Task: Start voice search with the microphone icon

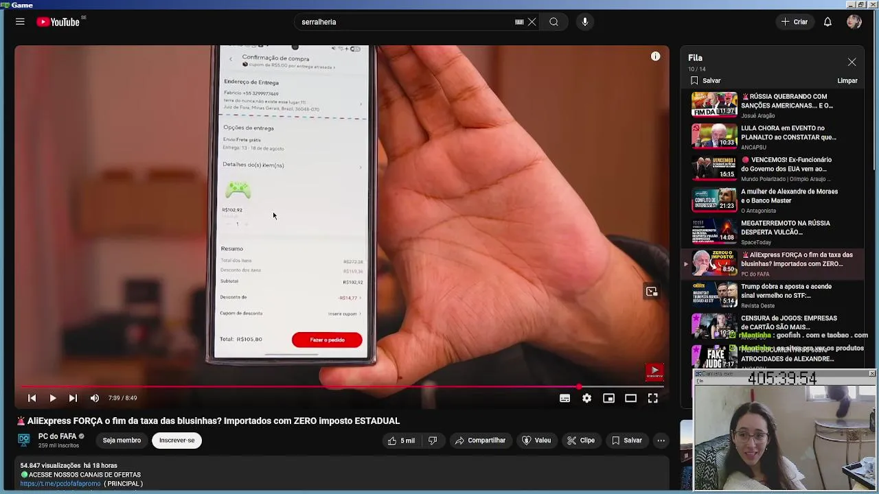Action: pos(585,22)
